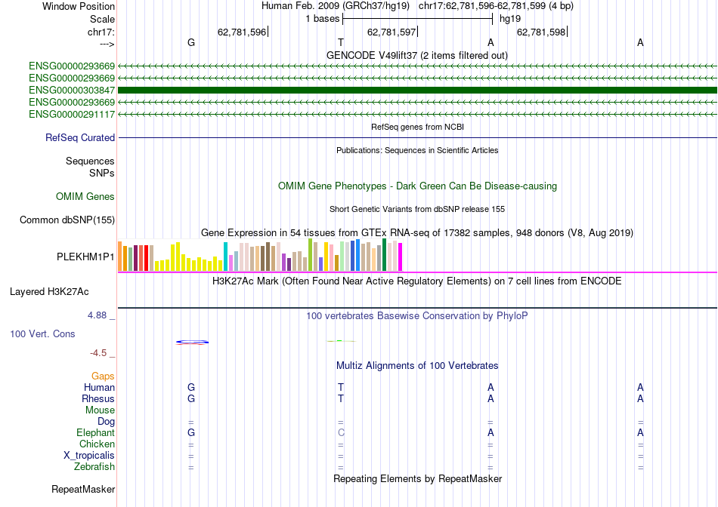The image size is (718, 507).
Task: Click the Mouse alignment row label
Action: pos(100,410)
